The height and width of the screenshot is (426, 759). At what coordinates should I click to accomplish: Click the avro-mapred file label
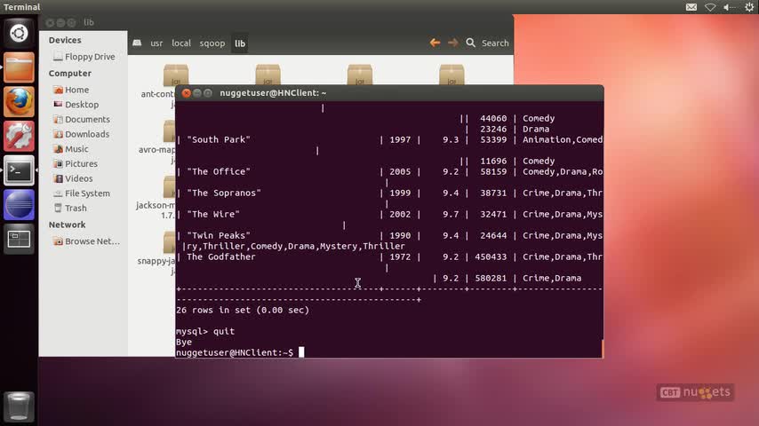pyautogui.click(x=156, y=150)
